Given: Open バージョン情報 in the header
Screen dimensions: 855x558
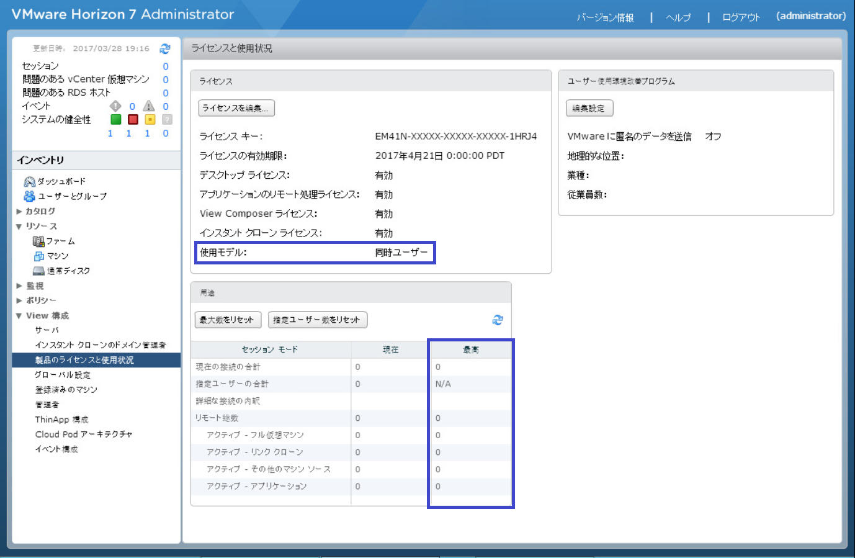Looking at the screenshot, I should [605, 17].
